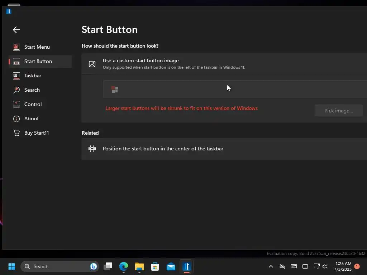Image resolution: width=367 pixels, height=275 pixels.
Task: Click the Start11 title bar app icon
Action: pos(9,11)
